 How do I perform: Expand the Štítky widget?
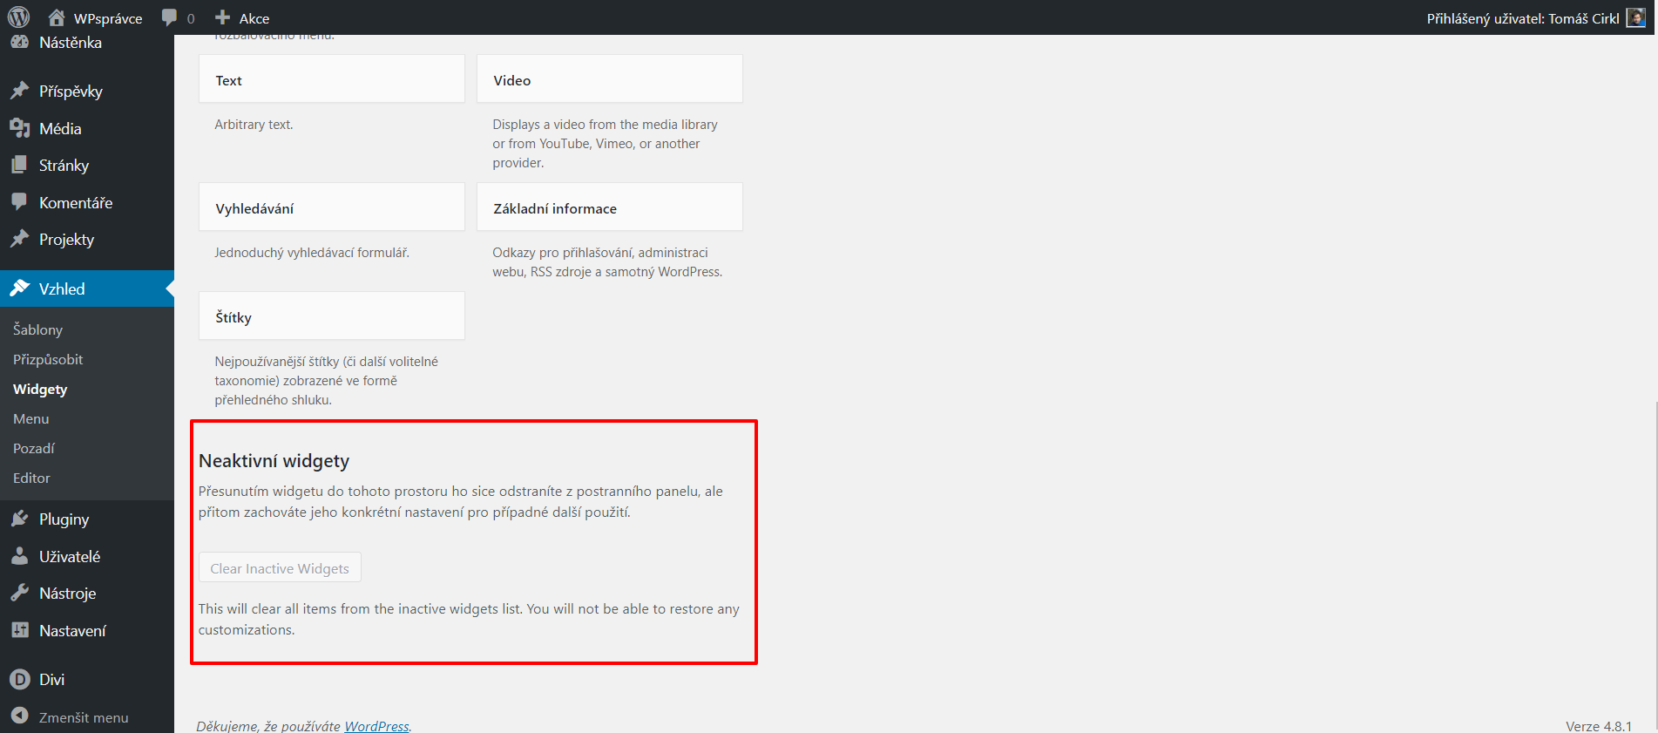[x=332, y=316]
